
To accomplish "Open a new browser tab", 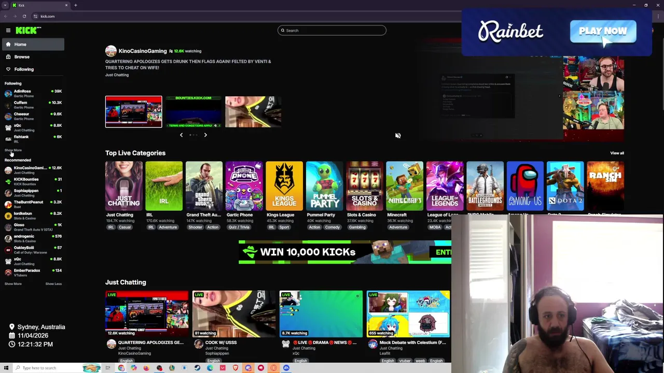I will [75, 5].
